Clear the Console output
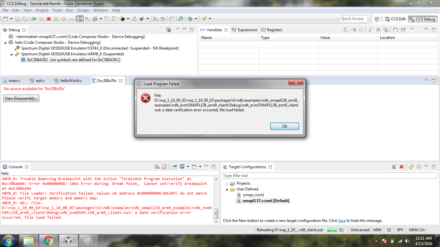440x247 pixels. 157,167
